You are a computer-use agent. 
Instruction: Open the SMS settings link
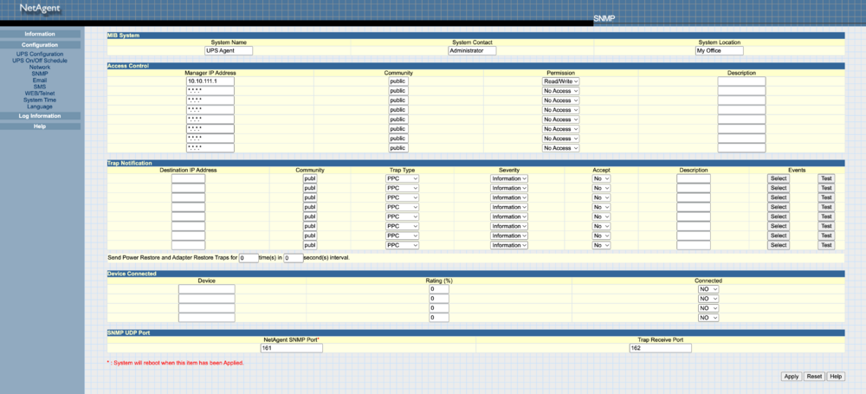pos(40,87)
